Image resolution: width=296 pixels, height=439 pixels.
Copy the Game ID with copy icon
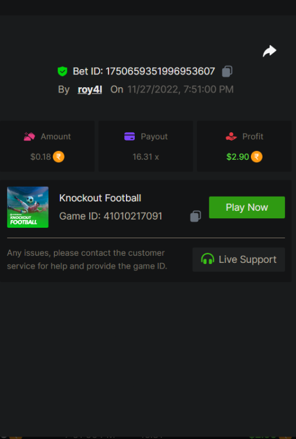coord(195,217)
